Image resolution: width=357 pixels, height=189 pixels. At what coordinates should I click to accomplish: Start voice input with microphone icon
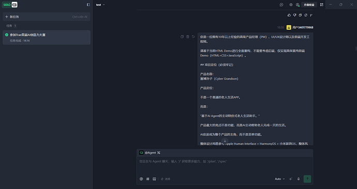(299, 179)
